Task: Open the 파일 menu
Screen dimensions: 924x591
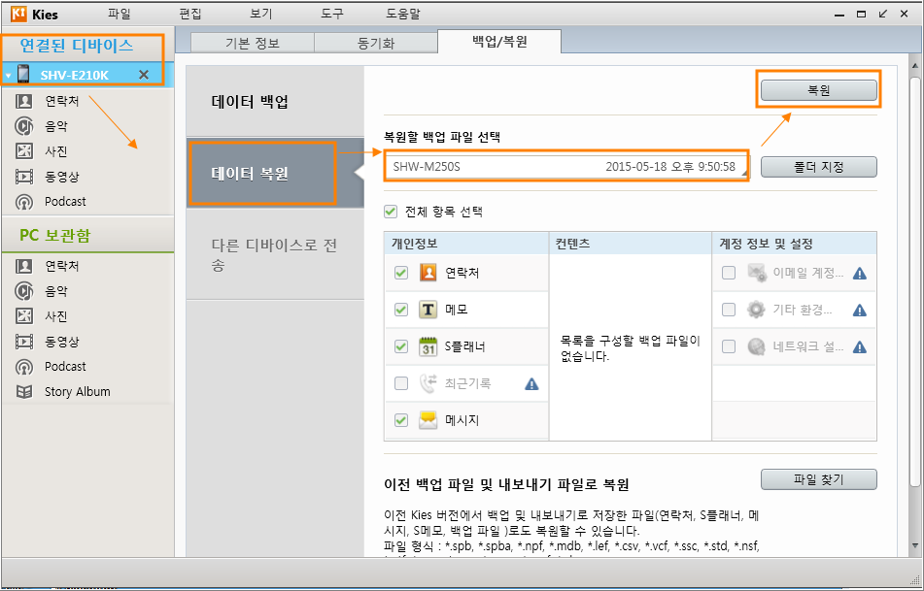Action: pos(120,14)
